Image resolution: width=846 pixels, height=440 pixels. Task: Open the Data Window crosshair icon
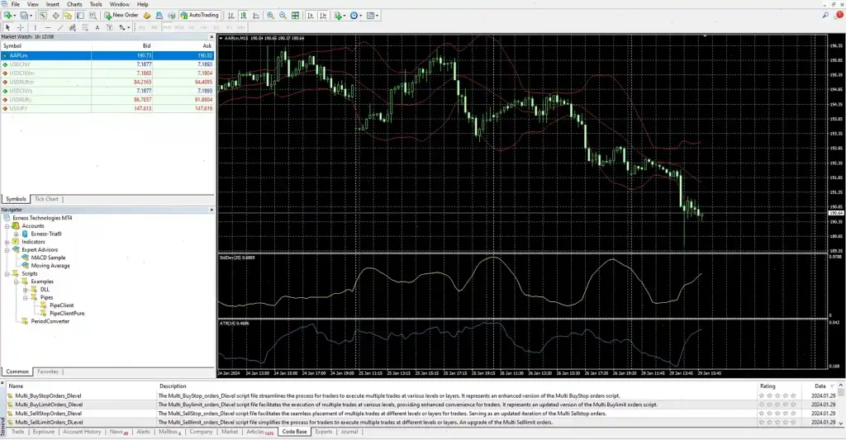coord(55,15)
